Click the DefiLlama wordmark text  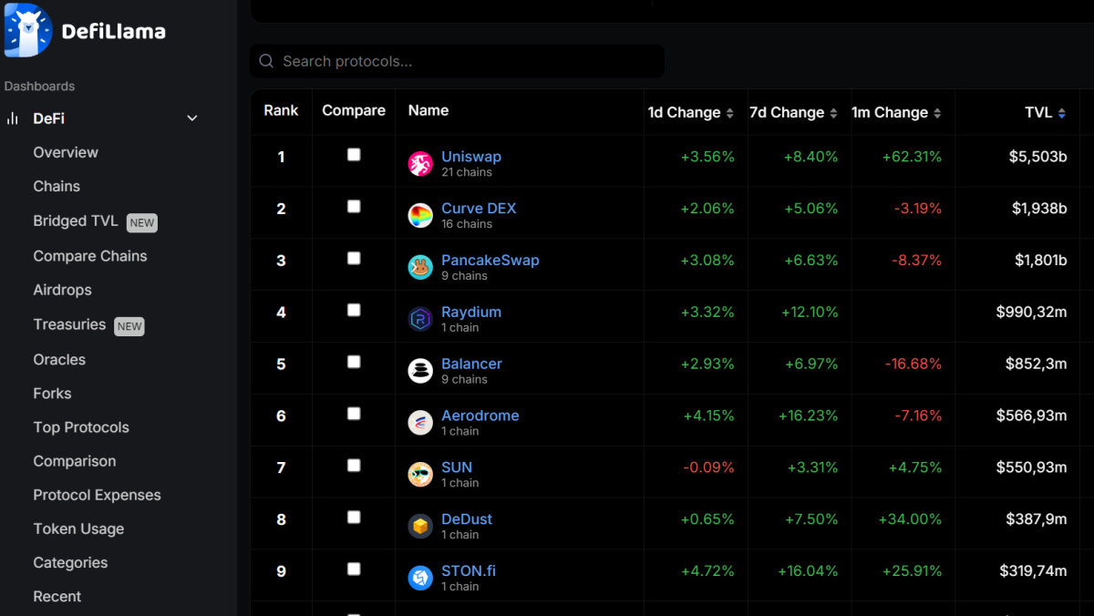click(114, 32)
